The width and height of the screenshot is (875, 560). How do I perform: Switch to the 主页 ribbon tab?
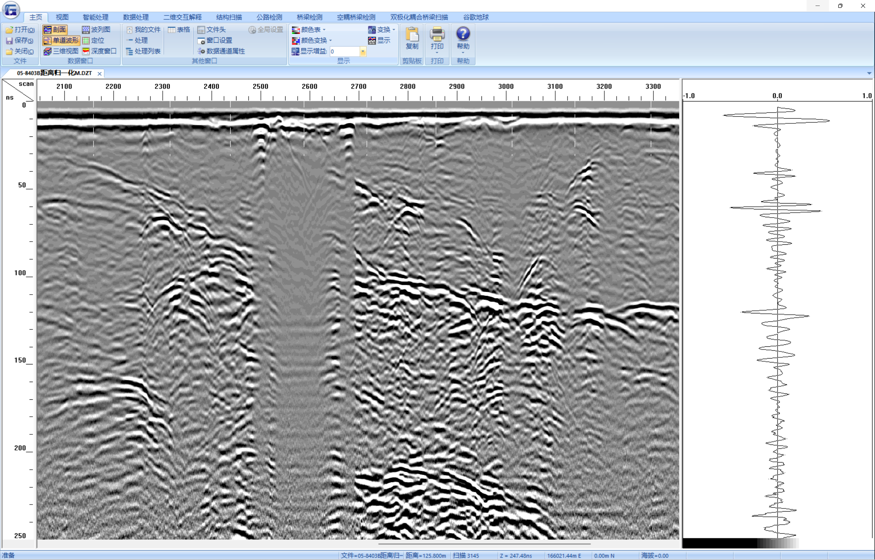36,17
